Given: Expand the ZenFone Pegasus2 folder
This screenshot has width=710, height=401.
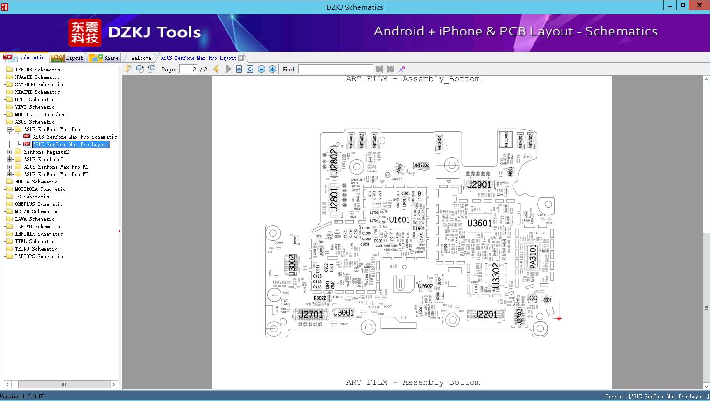Looking at the screenshot, I should click(9, 152).
